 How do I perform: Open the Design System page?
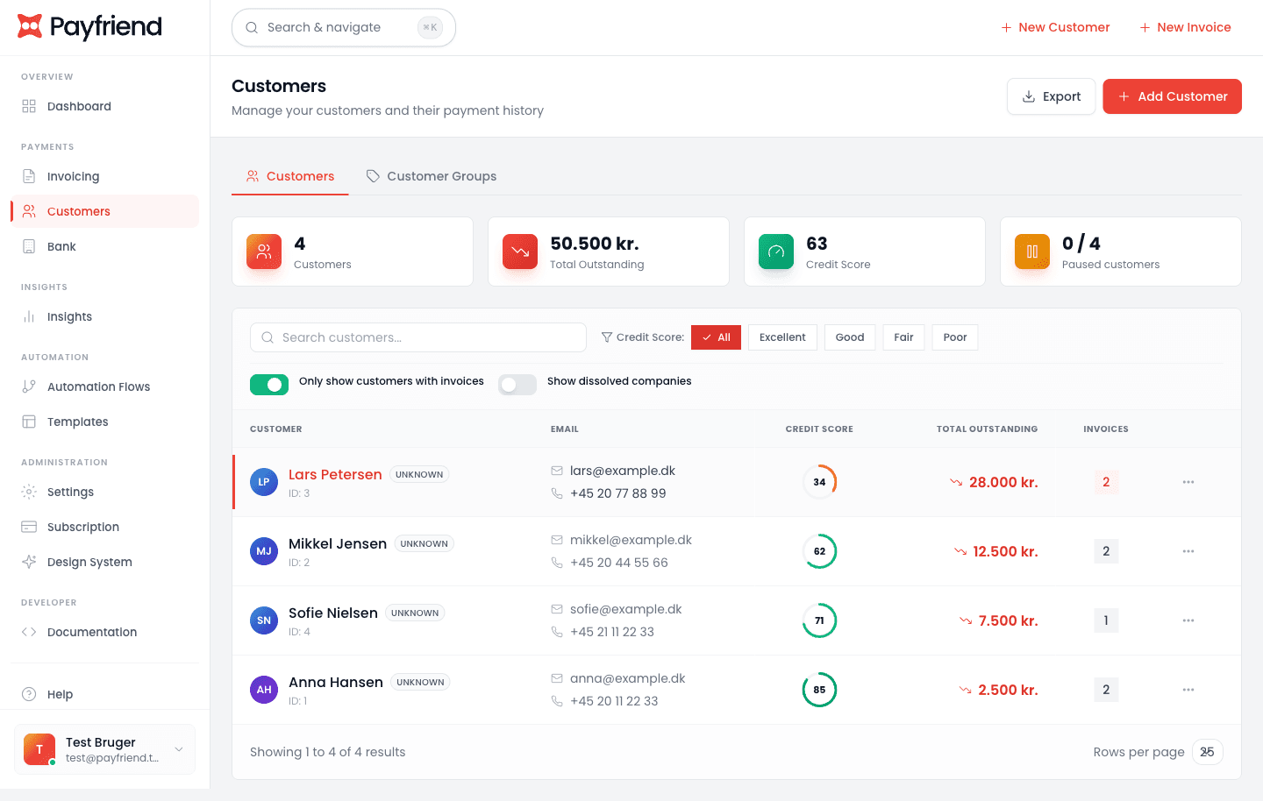point(89,562)
